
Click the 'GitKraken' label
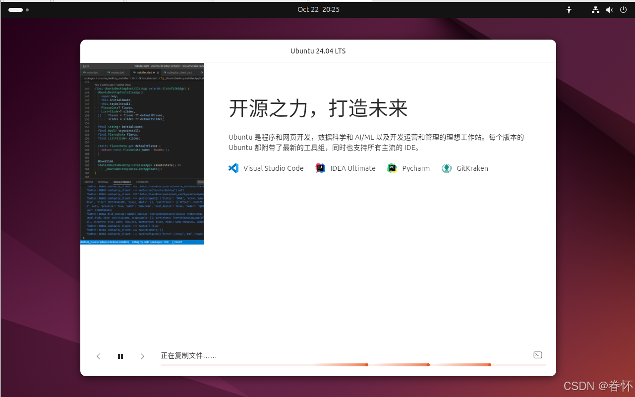point(472,168)
